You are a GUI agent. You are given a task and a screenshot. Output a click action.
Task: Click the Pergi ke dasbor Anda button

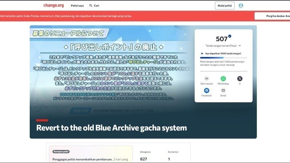coord(272,16)
